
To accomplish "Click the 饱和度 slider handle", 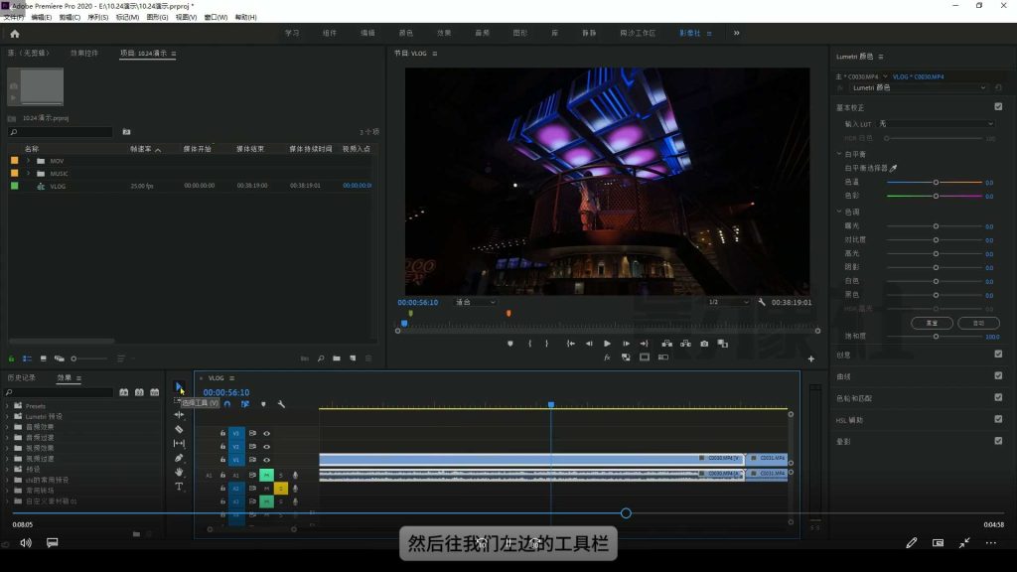I will click(936, 337).
